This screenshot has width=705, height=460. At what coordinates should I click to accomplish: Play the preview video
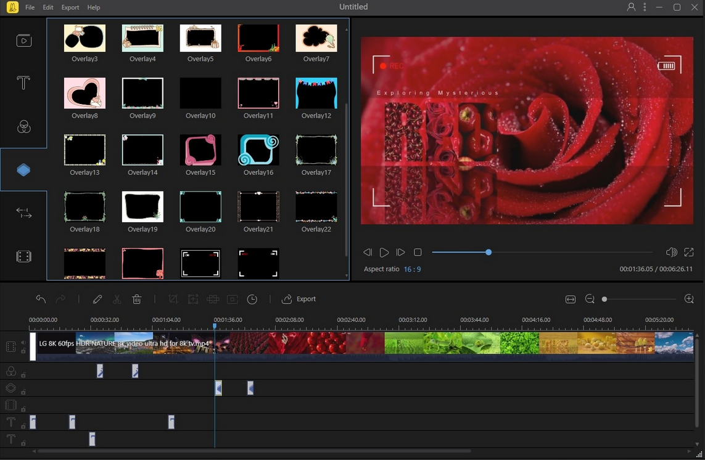click(384, 252)
